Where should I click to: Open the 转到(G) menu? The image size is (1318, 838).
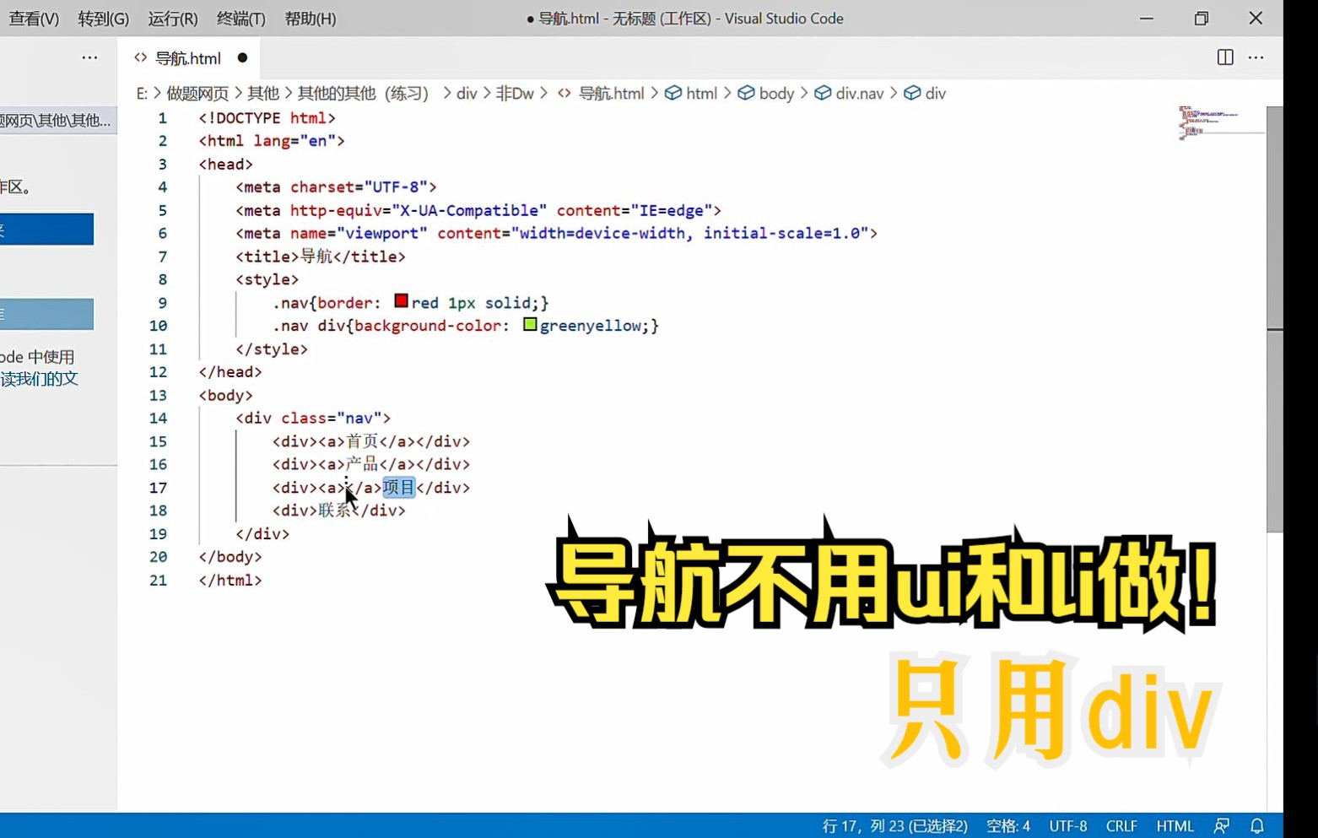point(103,19)
